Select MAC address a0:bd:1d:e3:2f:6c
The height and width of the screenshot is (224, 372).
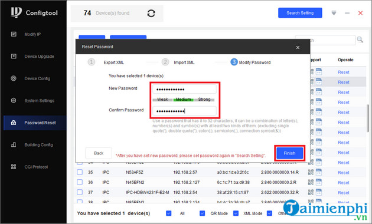click(x=233, y=172)
